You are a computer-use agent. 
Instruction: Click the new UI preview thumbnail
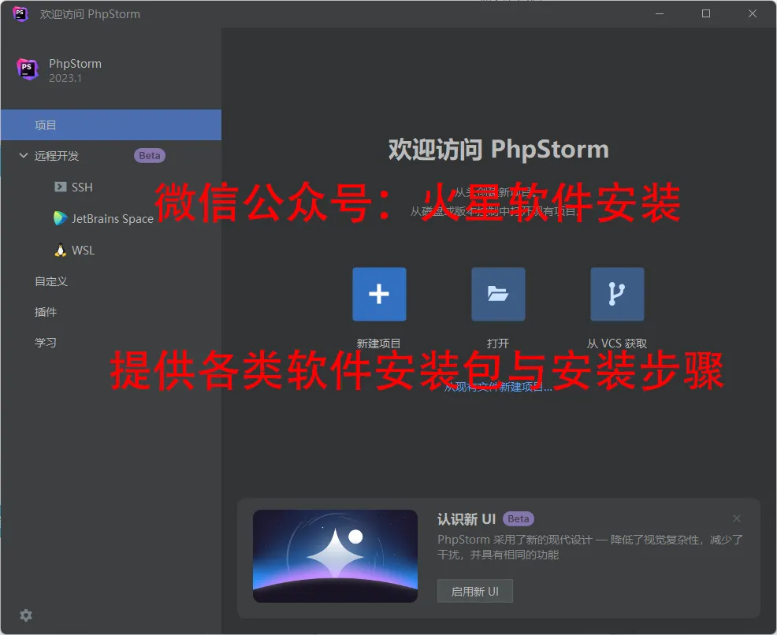point(336,556)
